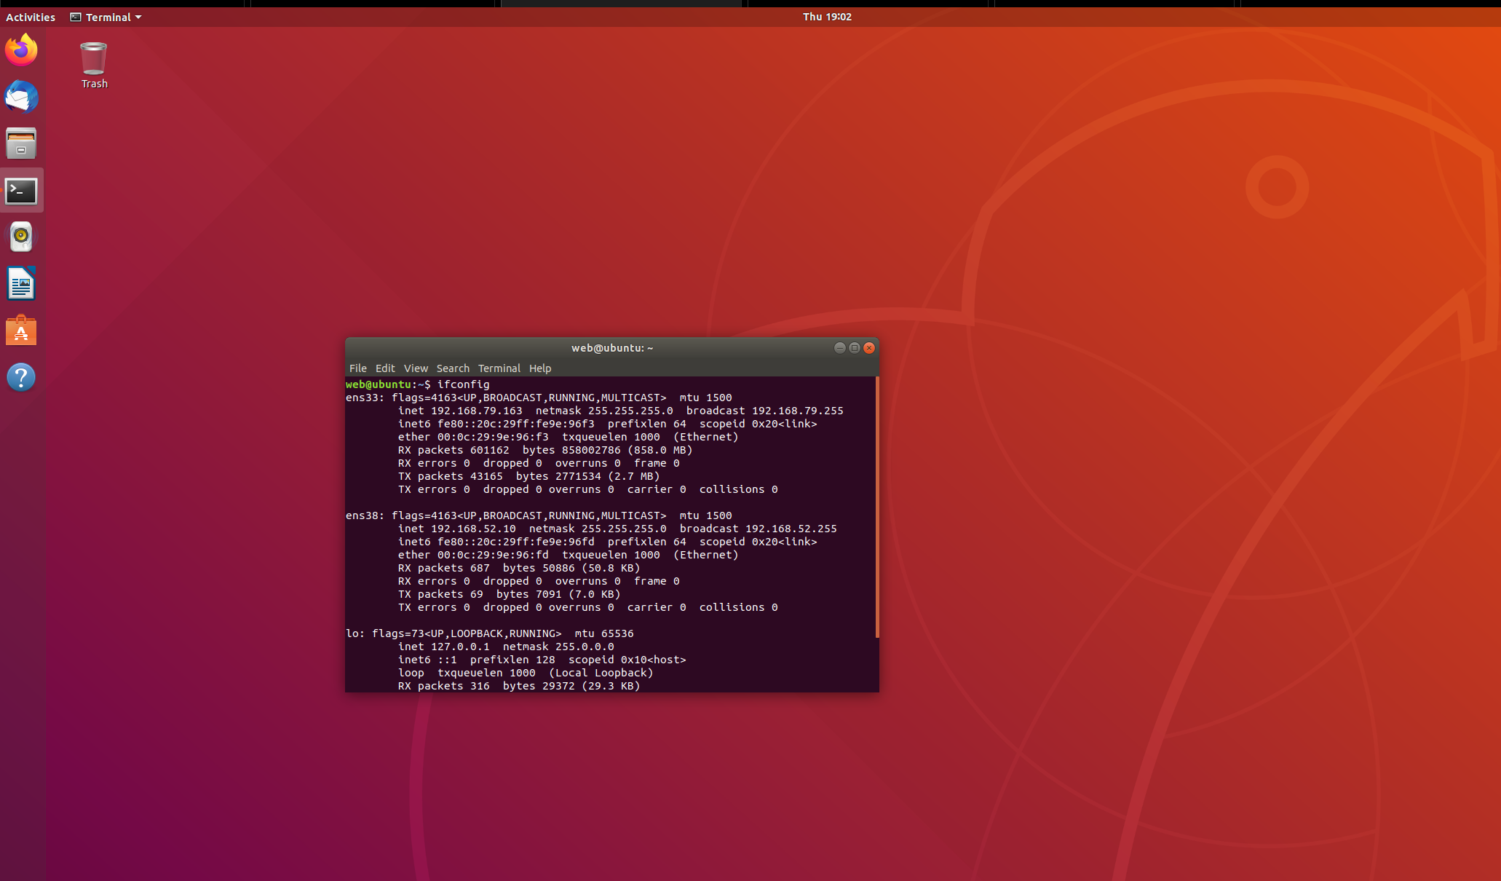Open Rhythmbox music player
Viewport: 1501px width, 881px height.
21,237
